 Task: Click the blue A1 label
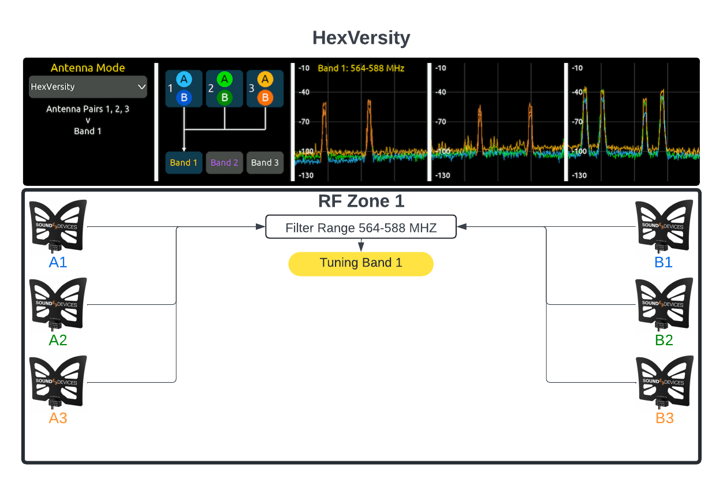[x=58, y=262]
